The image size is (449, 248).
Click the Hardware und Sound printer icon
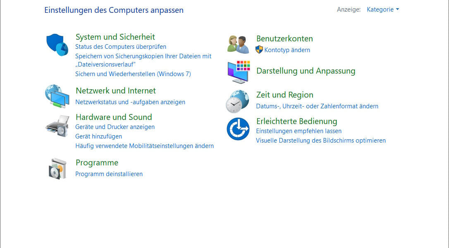coord(57,126)
